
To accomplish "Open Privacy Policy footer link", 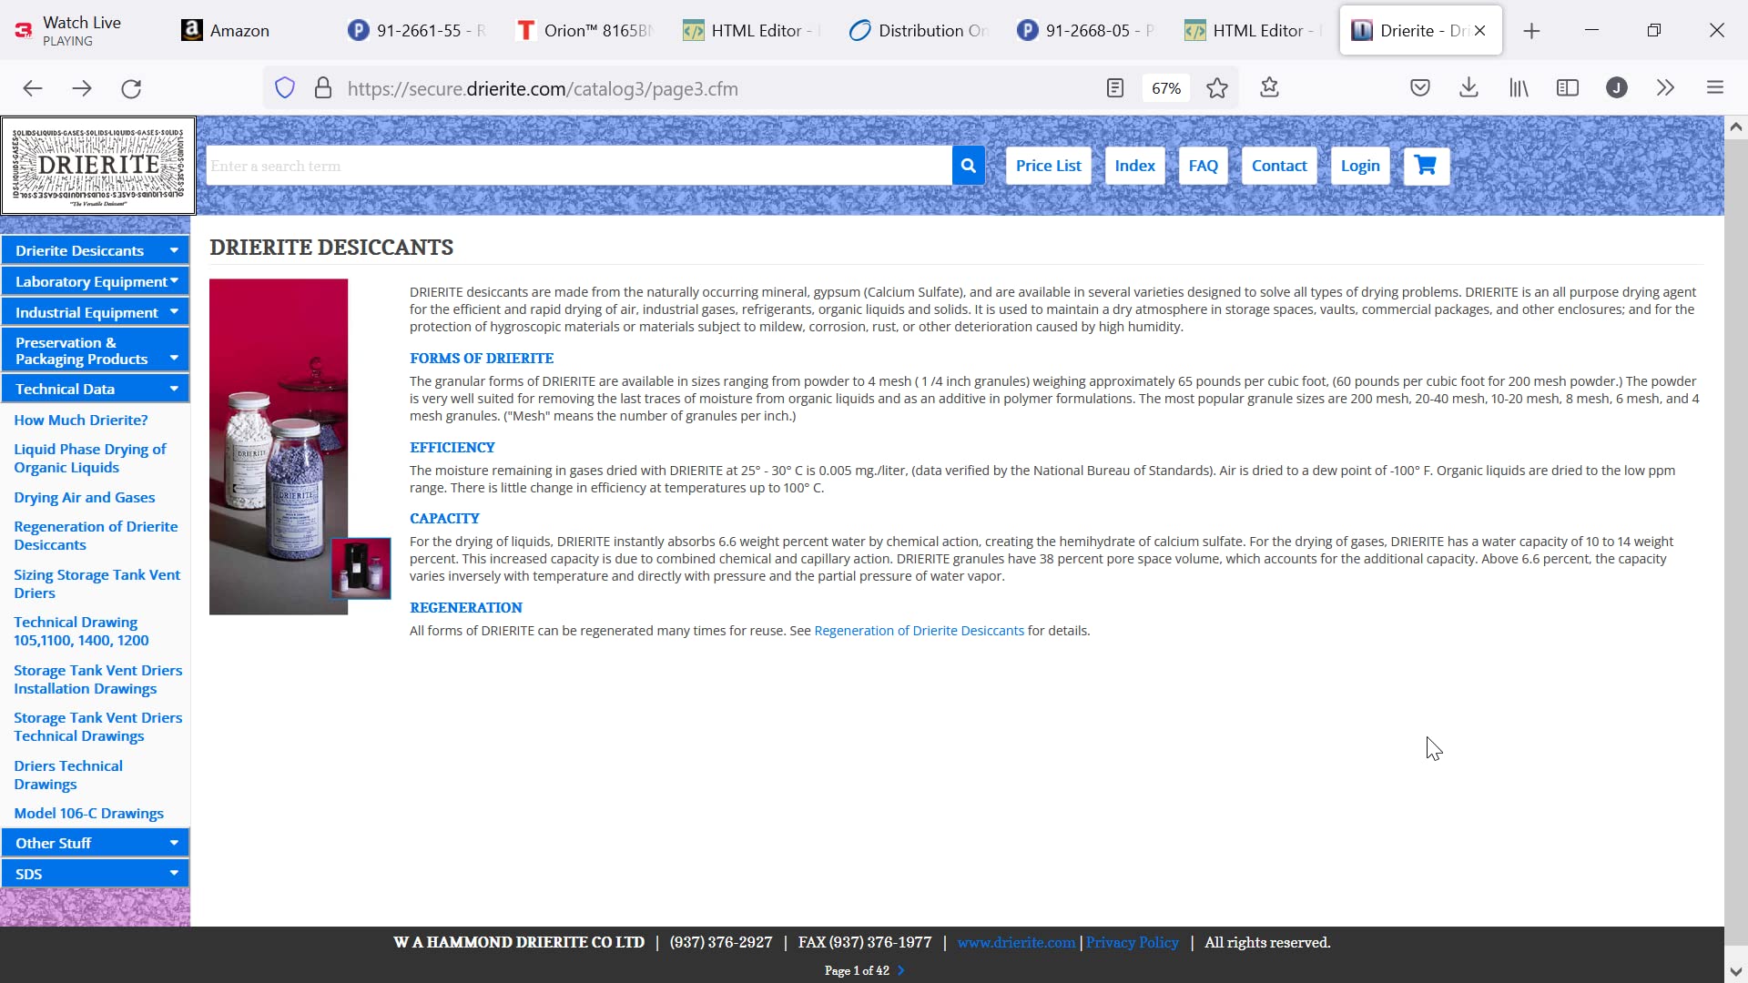I will click(1132, 943).
